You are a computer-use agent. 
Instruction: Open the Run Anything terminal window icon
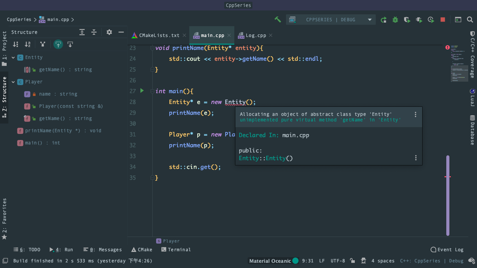pyautogui.click(x=458, y=20)
